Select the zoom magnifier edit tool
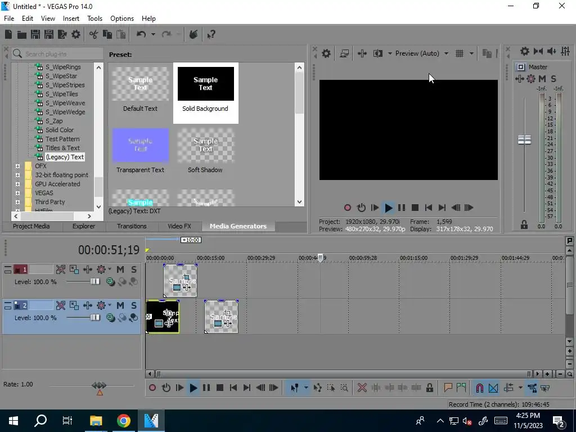The height and width of the screenshot is (432, 576). pyautogui.click(x=344, y=388)
